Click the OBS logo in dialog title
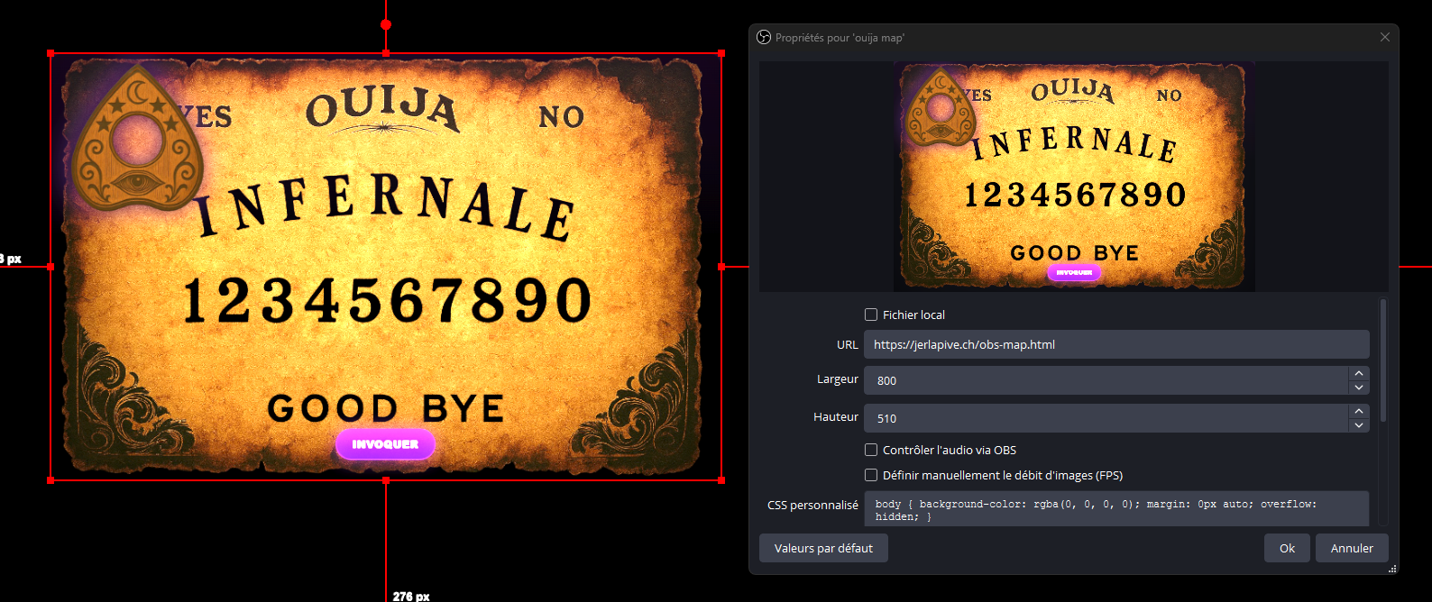Screen dimensions: 1432x602 764,37
